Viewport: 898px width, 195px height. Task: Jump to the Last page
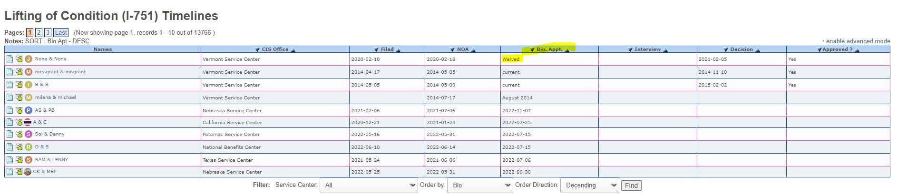tap(61, 32)
